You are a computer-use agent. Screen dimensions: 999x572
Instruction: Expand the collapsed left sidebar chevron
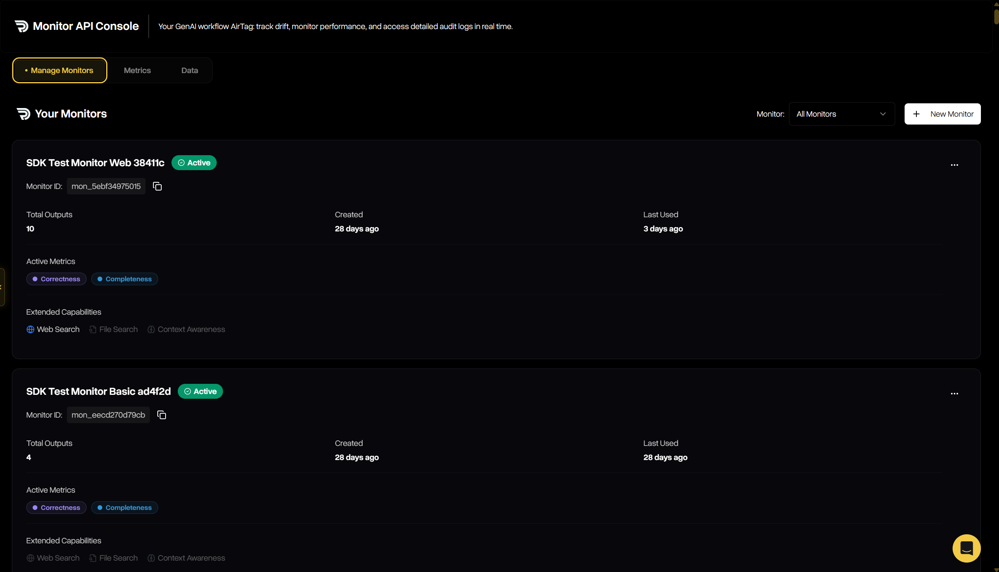2,287
